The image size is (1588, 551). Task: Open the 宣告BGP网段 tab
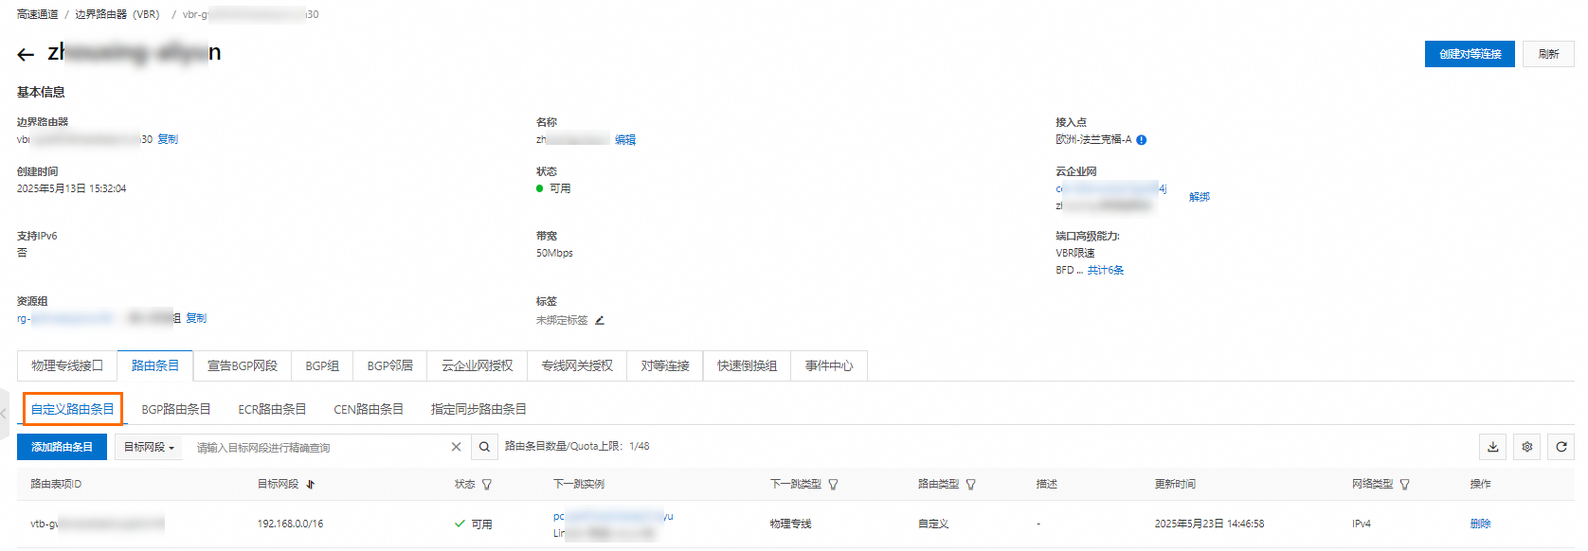click(243, 365)
